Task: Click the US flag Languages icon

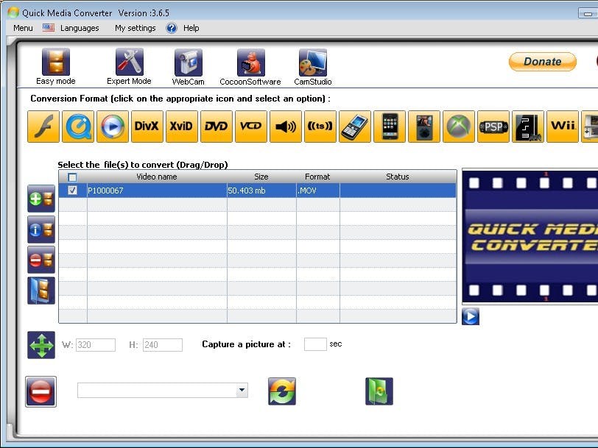Action: [49, 28]
